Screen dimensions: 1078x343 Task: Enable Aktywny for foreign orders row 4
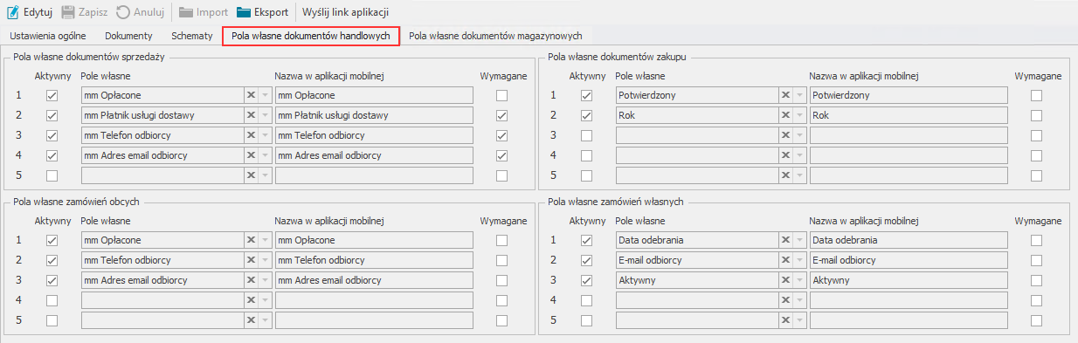[x=52, y=300]
